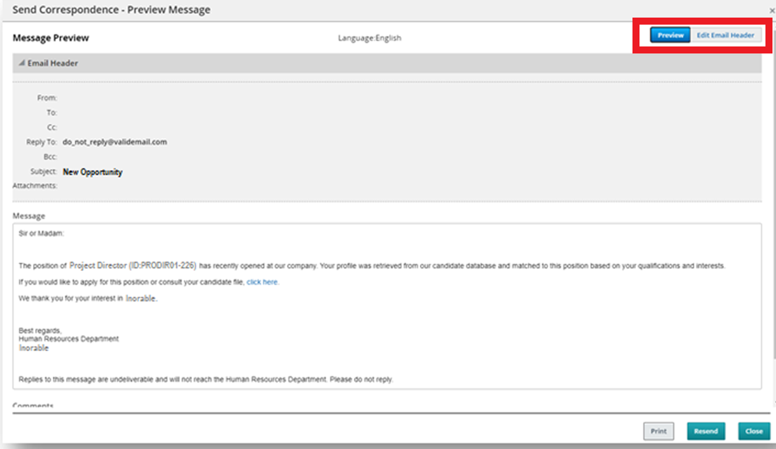Click the empty From field
This screenshot has width=776, height=449.
pos(141,99)
